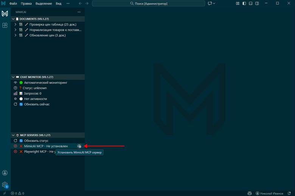
Task: Collapse the DOCUMENTS section
Action: pyautogui.click(x=14, y=19)
